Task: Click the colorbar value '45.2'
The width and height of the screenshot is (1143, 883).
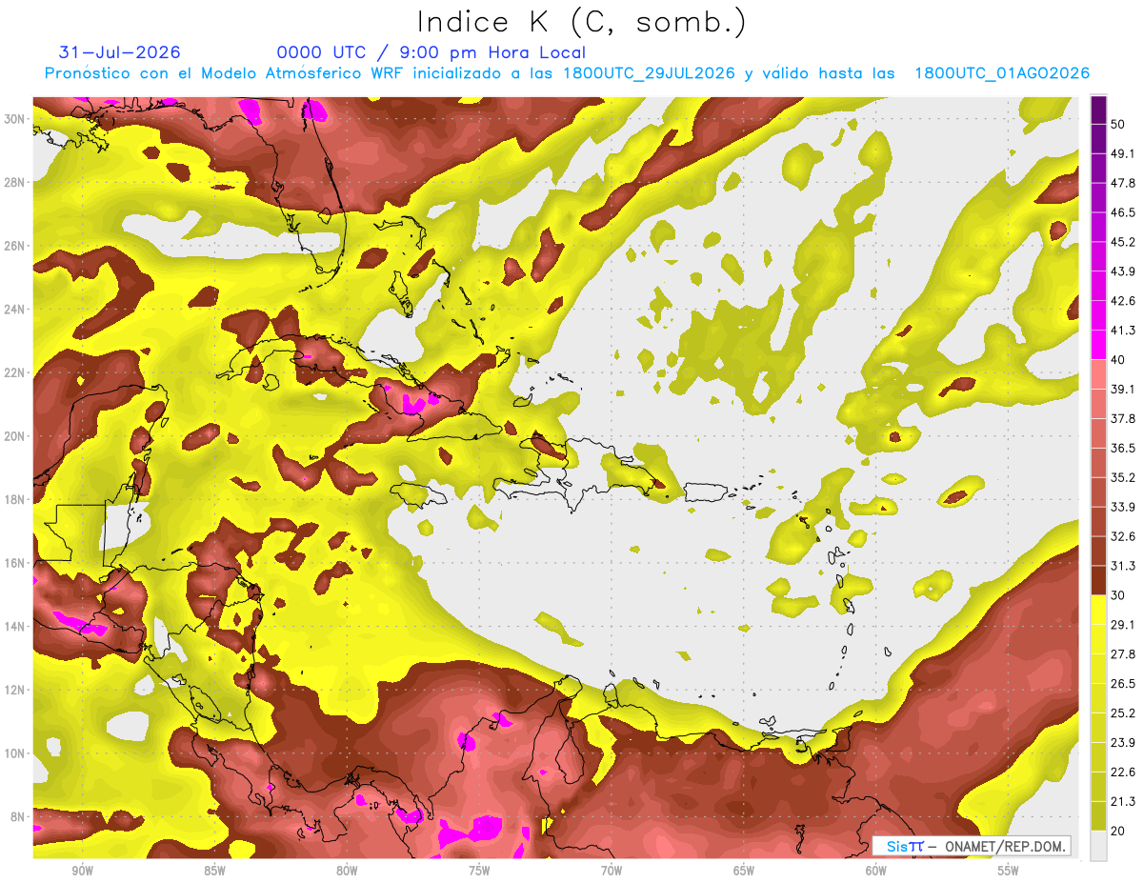Action: tap(1124, 242)
